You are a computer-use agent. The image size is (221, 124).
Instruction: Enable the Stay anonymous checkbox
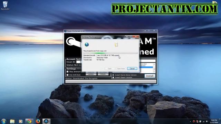[x=68, y=72]
